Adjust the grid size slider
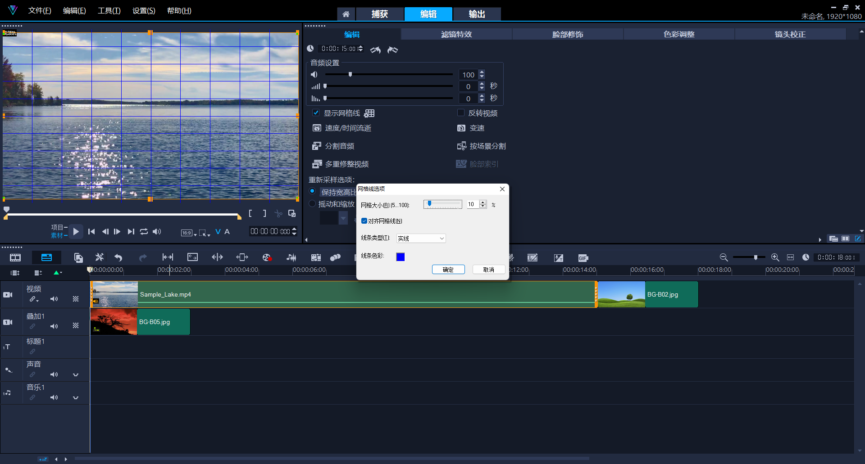The height and width of the screenshot is (464, 865). pos(443,204)
